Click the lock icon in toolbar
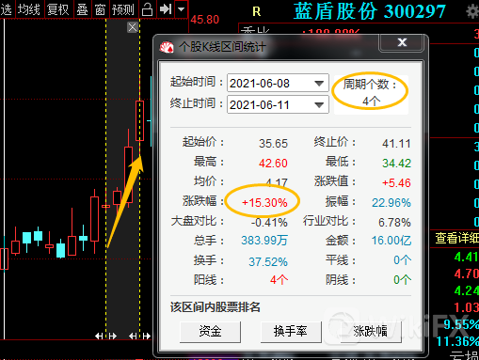Screen dimensions: 479x360 (x=147, y=9)
